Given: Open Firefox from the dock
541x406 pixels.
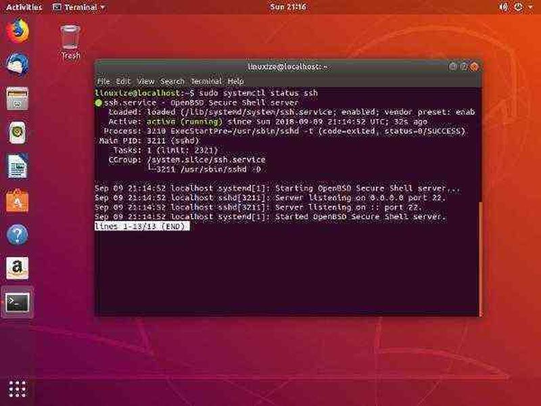Looking at the screenshot, I should [x=18, y=31].
